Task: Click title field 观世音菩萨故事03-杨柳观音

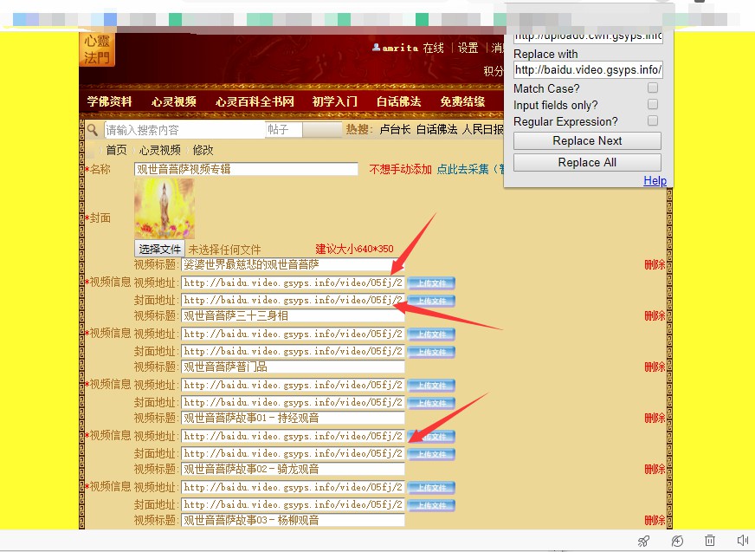Action: tap(293, 520)
